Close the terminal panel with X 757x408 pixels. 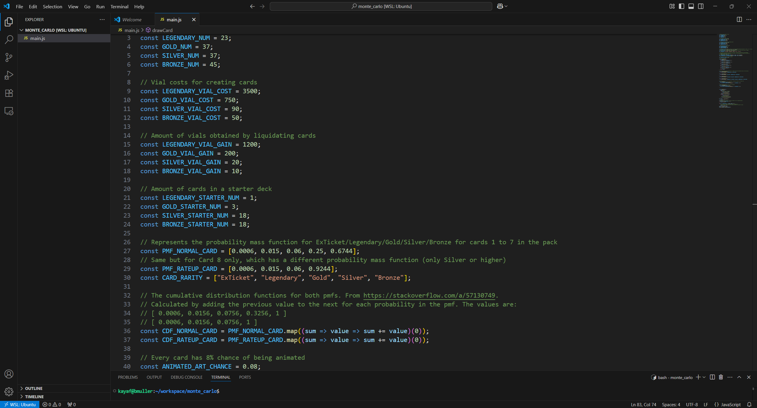749,377
